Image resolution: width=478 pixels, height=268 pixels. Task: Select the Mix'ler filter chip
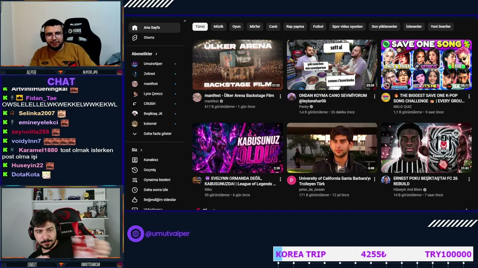point(255,26)
